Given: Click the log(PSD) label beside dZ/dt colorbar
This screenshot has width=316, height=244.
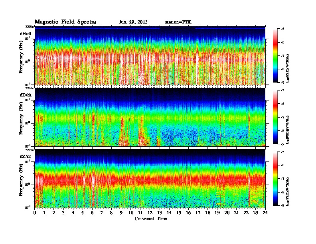Looking at the screenshot, I should [288, 191].
